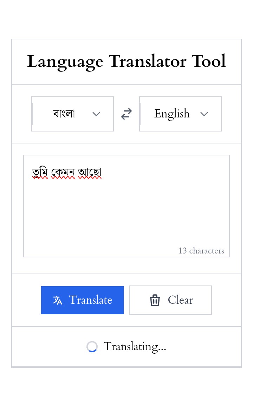Image resolution: width=253 pixels, height=411 pixels.
Task: Click the Translating... status text
Action: [135, 347]
